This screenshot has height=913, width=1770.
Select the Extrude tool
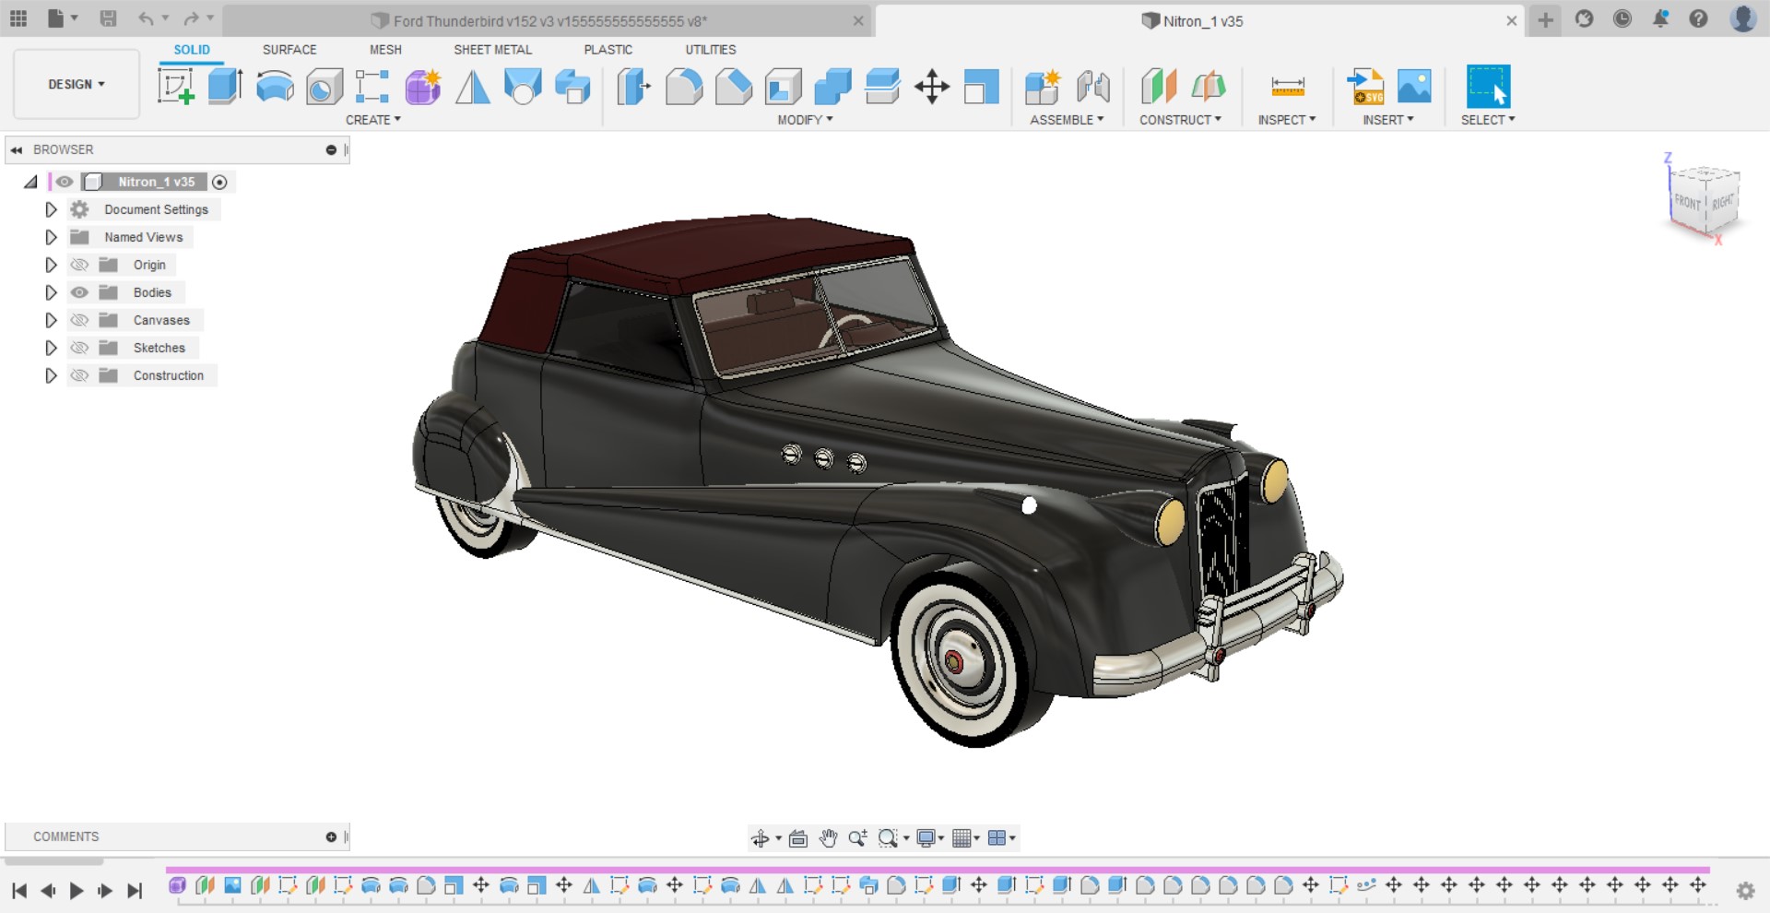pyautogui.click(x=225, y=87)
